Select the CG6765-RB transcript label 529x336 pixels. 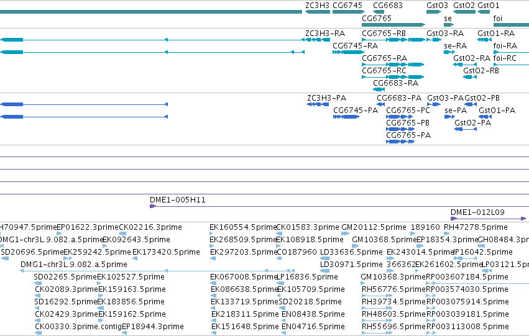pos(384,34)
